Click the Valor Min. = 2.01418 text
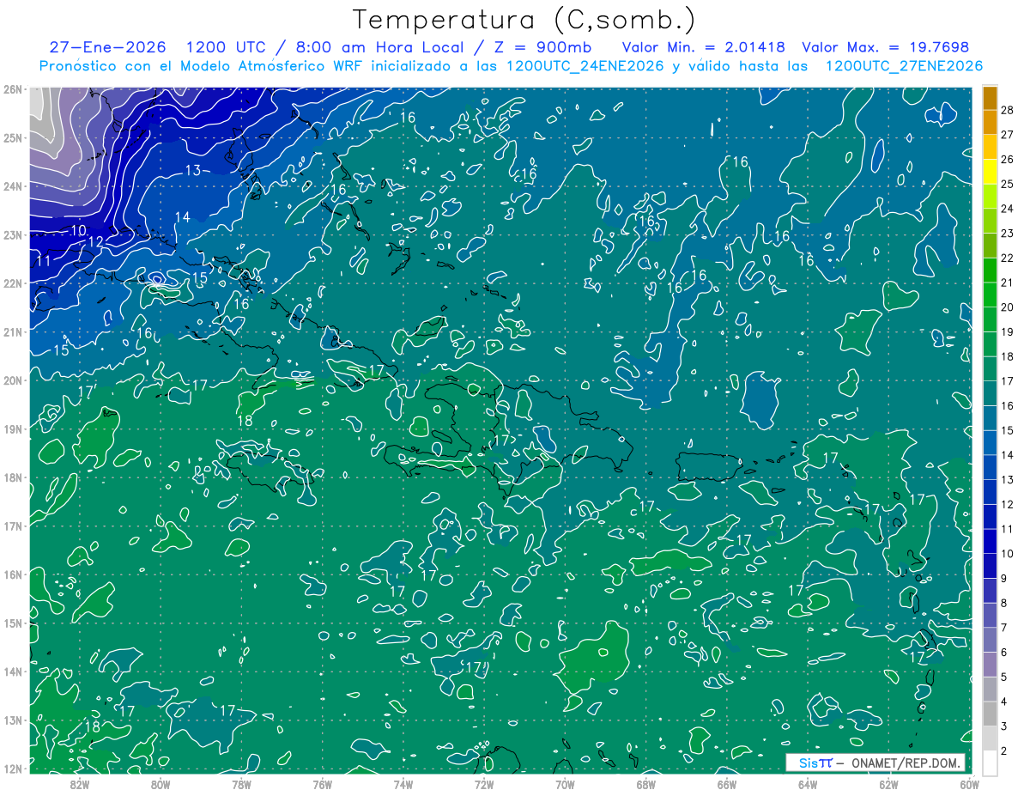The image size is (1030, 796). click(x=703, y=47)
